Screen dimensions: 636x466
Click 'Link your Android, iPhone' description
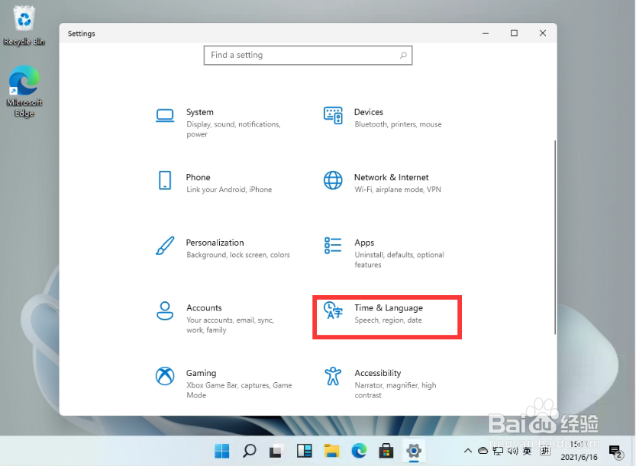coord(229,190)
